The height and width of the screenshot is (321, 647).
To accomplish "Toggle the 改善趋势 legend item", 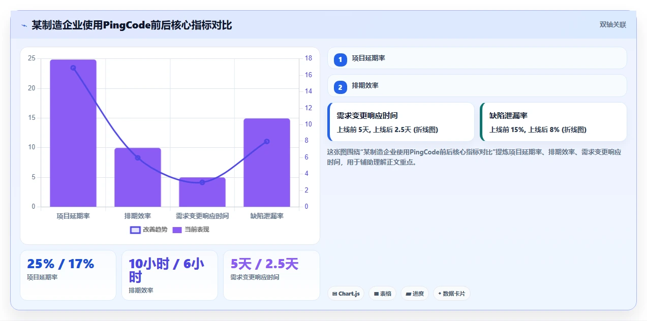I will click(149, 230).
